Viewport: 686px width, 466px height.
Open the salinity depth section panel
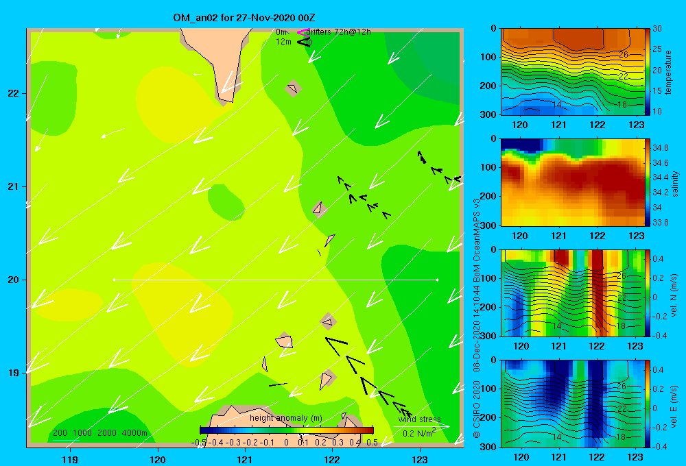tap(572, 183)
